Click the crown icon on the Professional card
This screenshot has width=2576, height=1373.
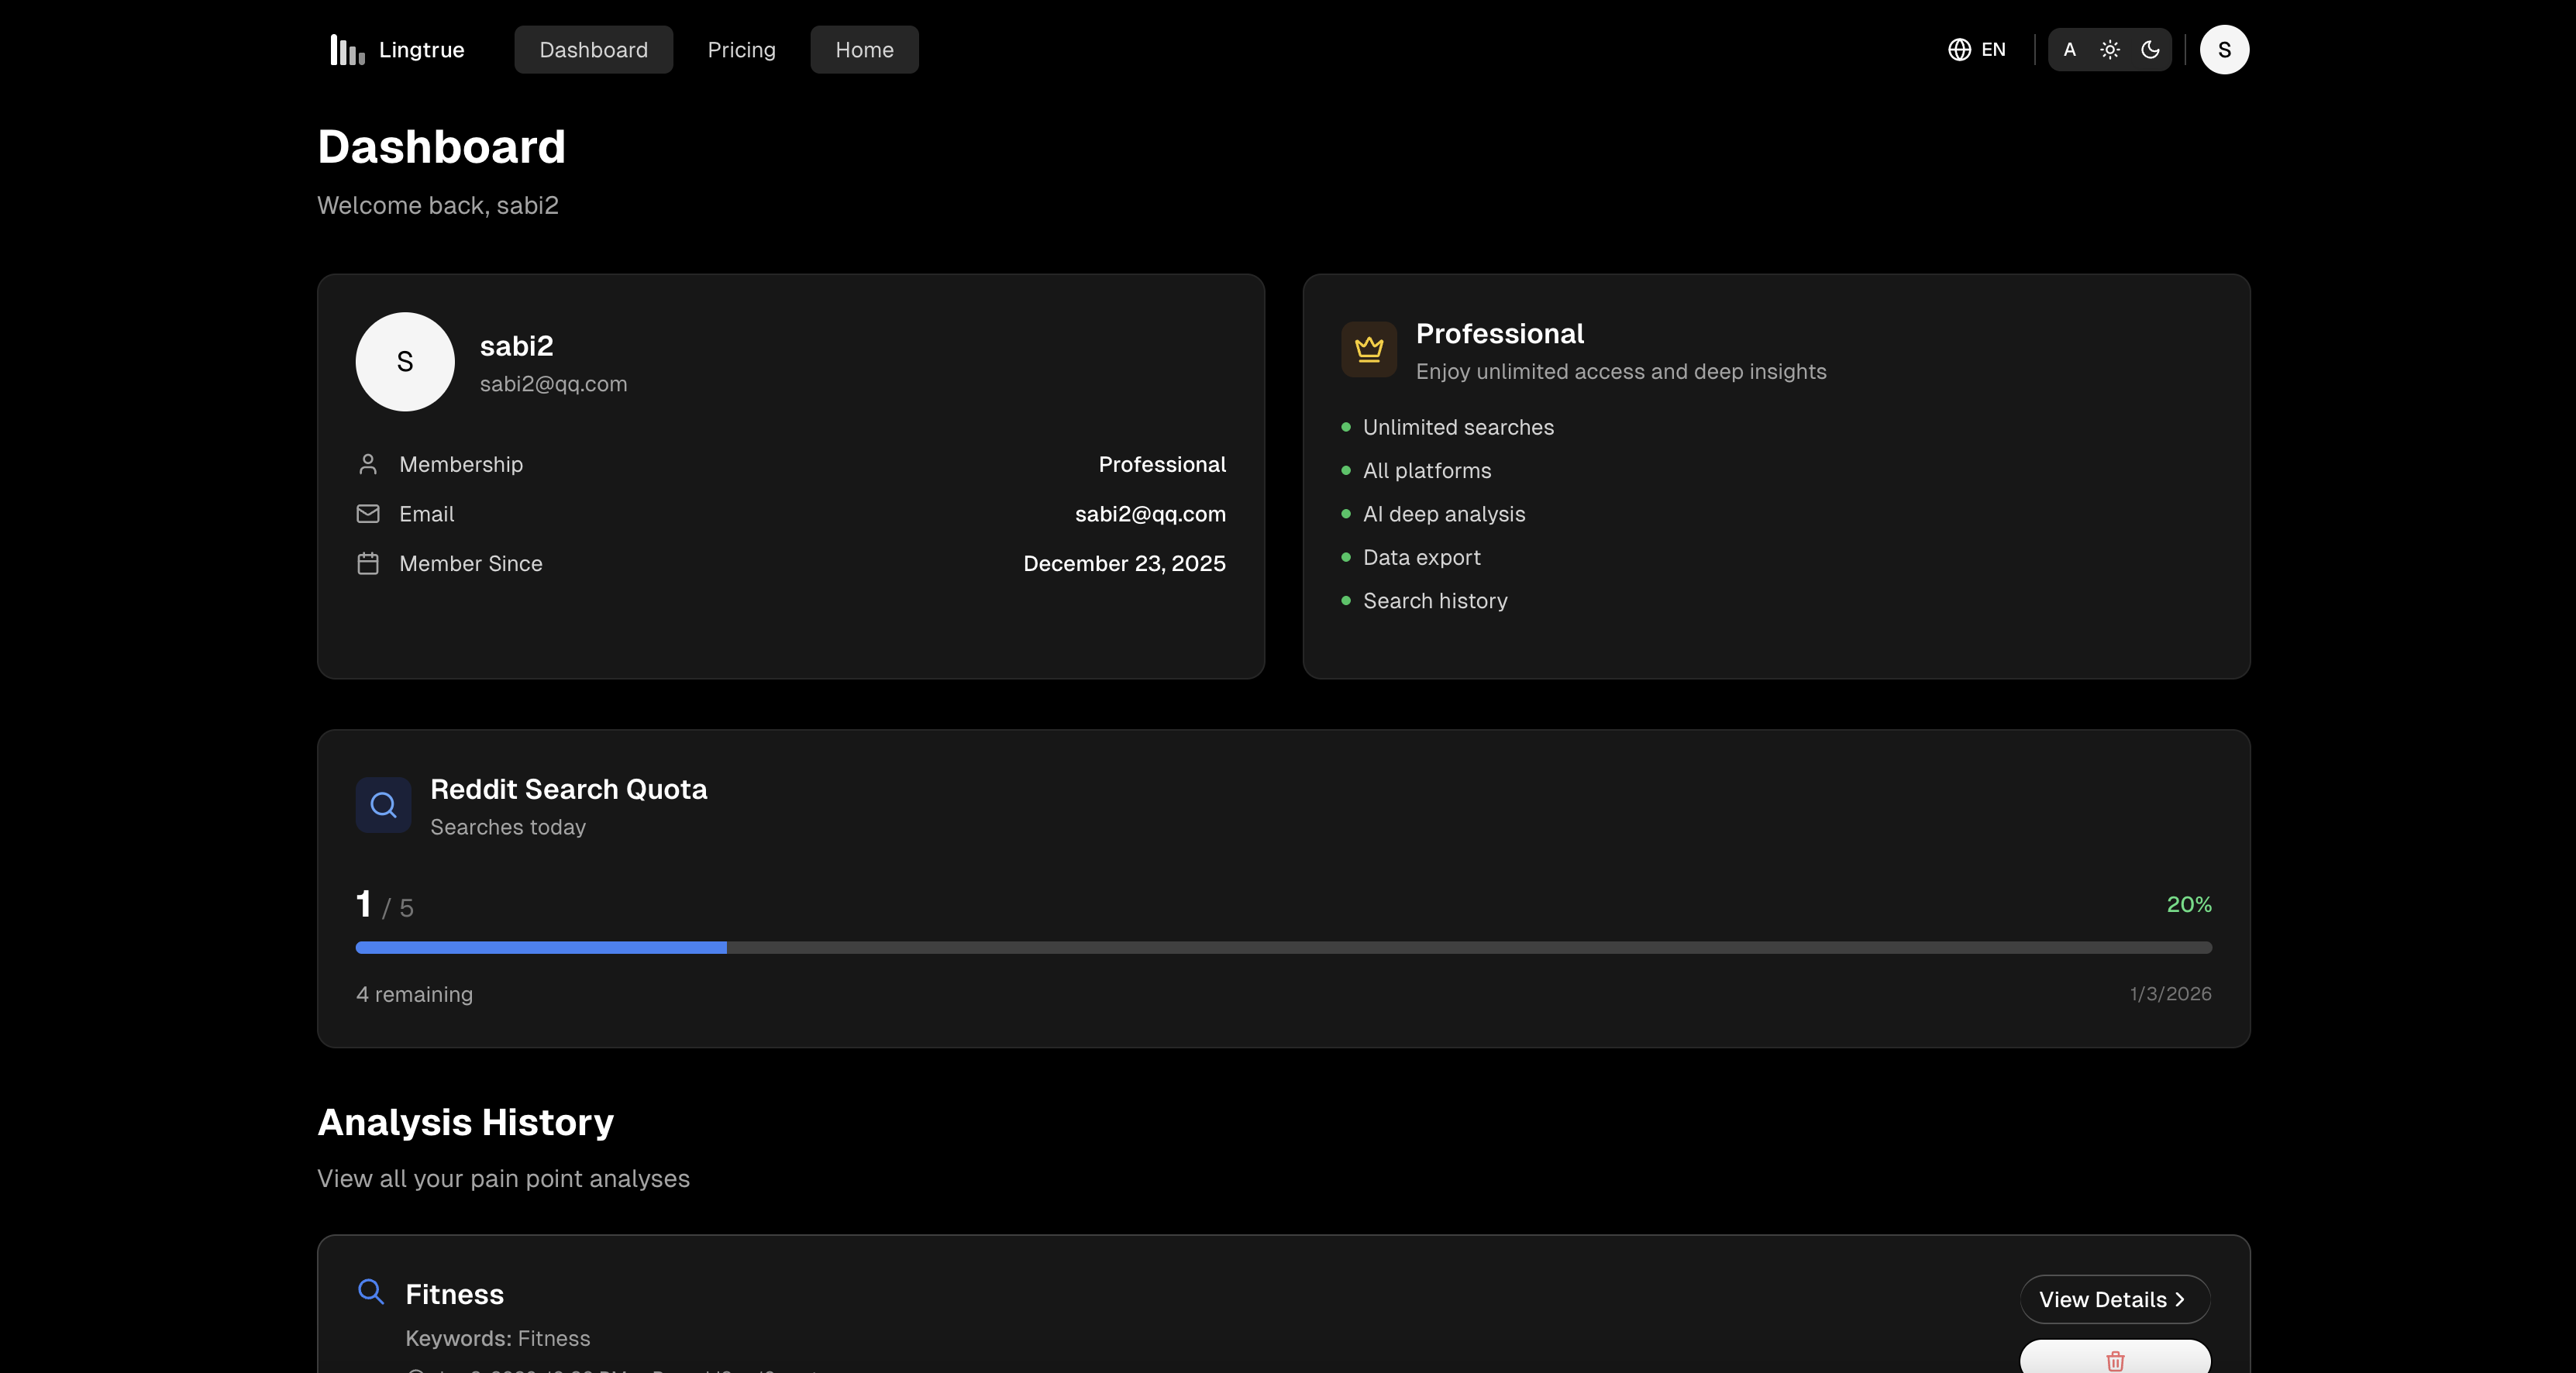(1369, 349)
